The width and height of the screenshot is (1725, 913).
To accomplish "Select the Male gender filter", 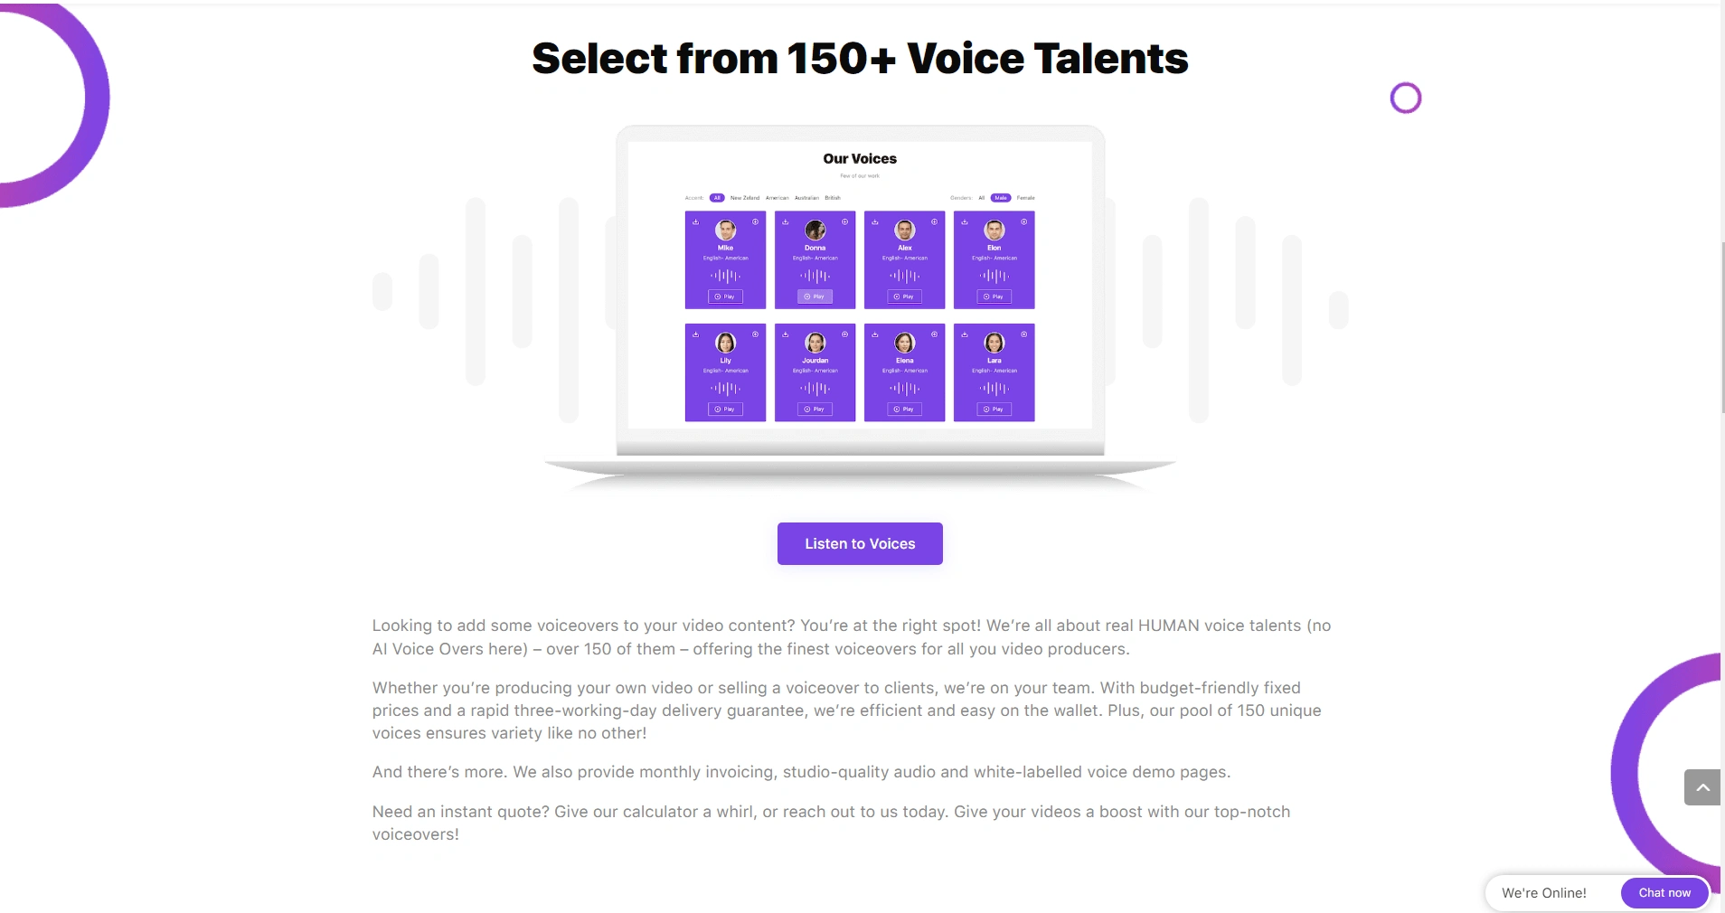I will 1001,198.
